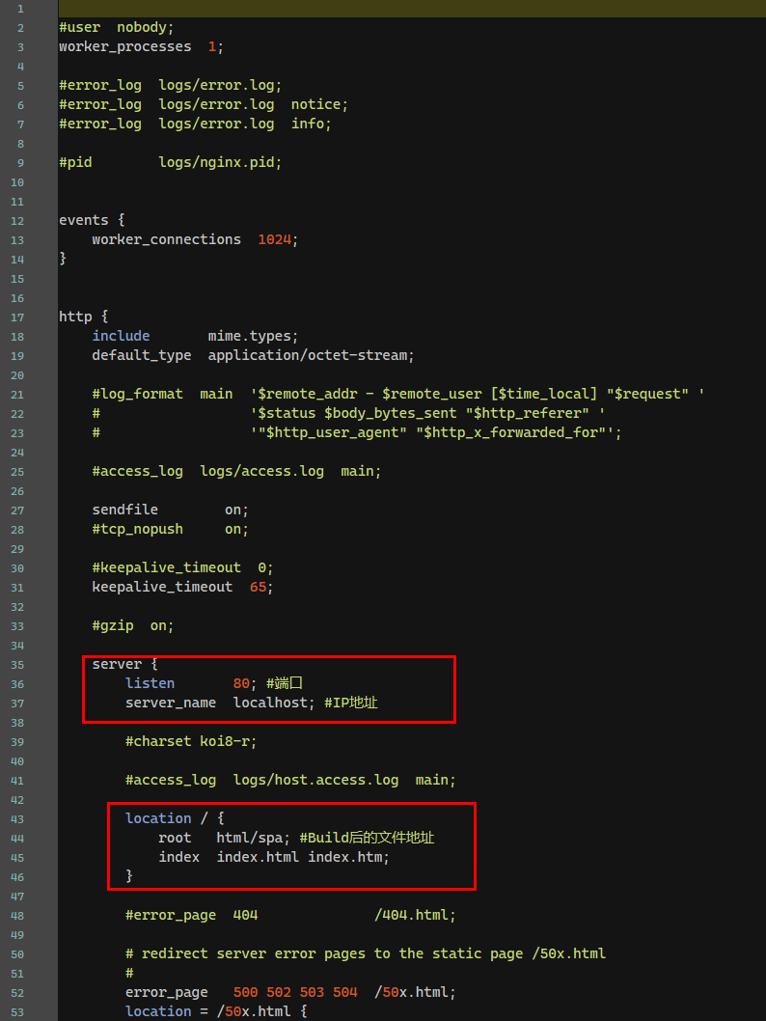Image resolution: width=766 pixels, height=1021 pixels.
Task: Click the listen port value 80
Action: 240,683
